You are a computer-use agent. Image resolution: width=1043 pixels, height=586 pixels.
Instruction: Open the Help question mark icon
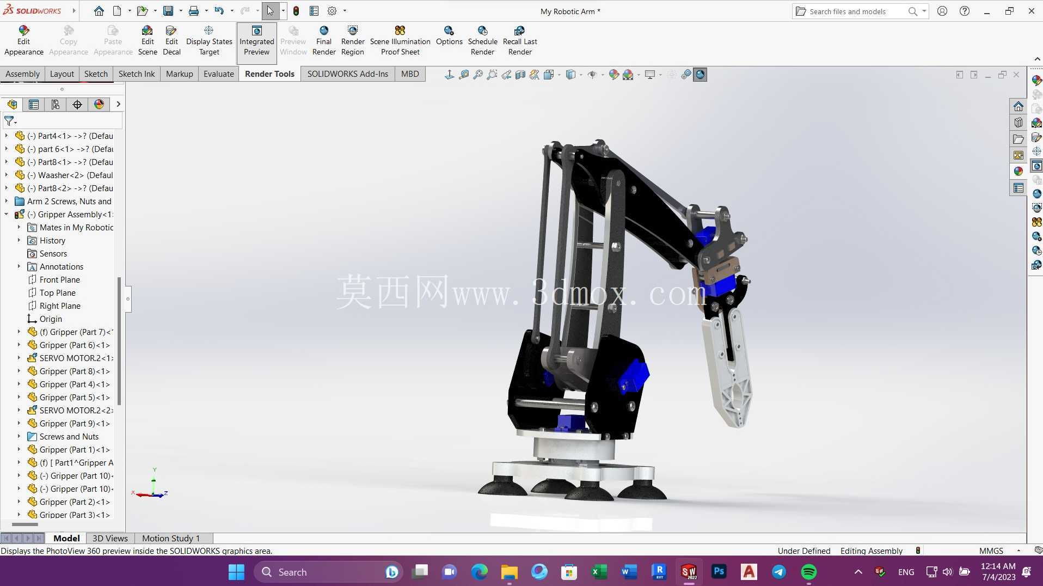point(964,11)
